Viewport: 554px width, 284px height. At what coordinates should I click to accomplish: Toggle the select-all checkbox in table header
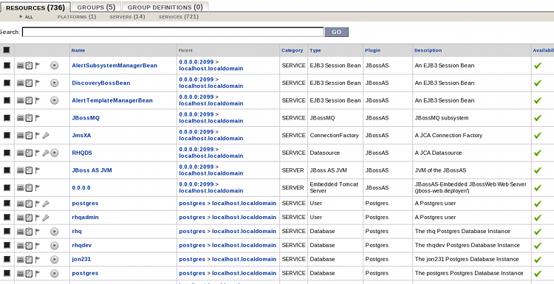click(7, 50)
